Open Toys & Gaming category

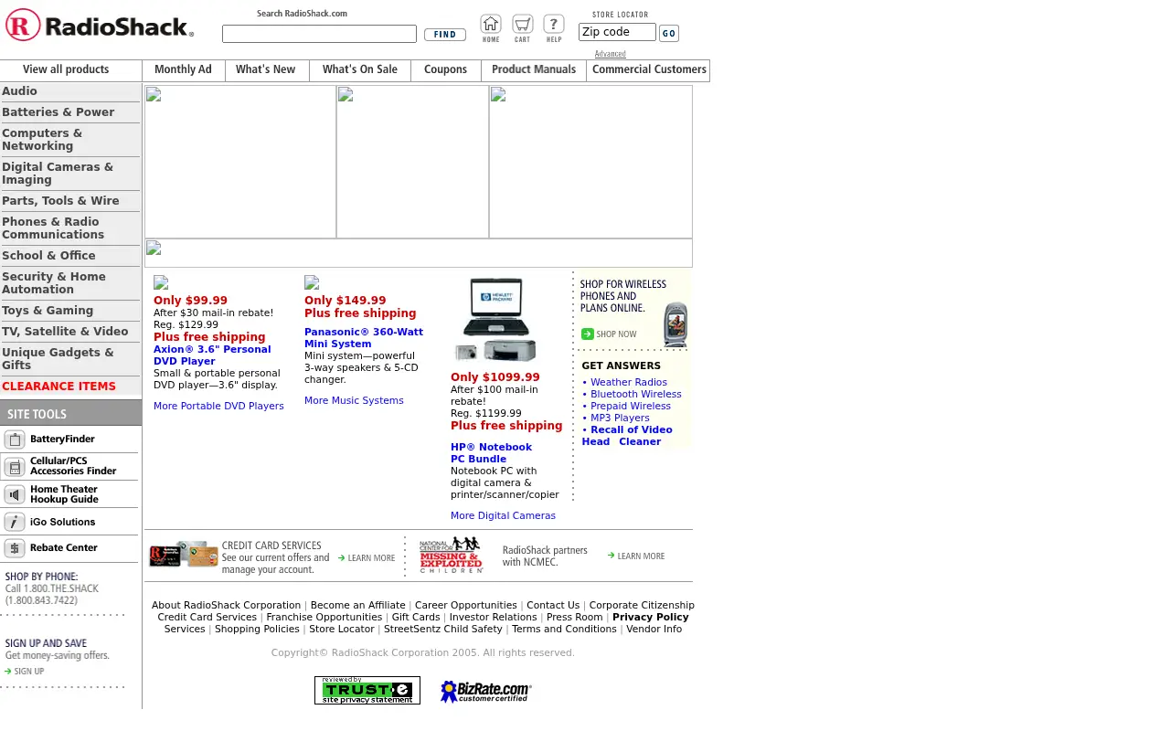pos(48,311)
